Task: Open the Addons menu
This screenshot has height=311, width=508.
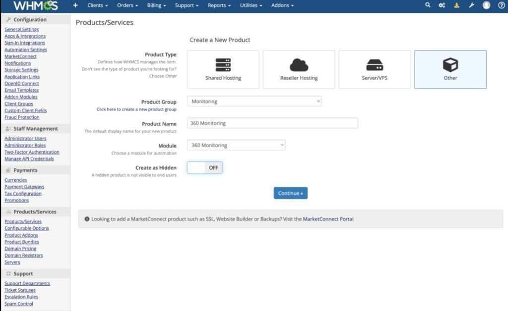Action: (x=282, y=5)
